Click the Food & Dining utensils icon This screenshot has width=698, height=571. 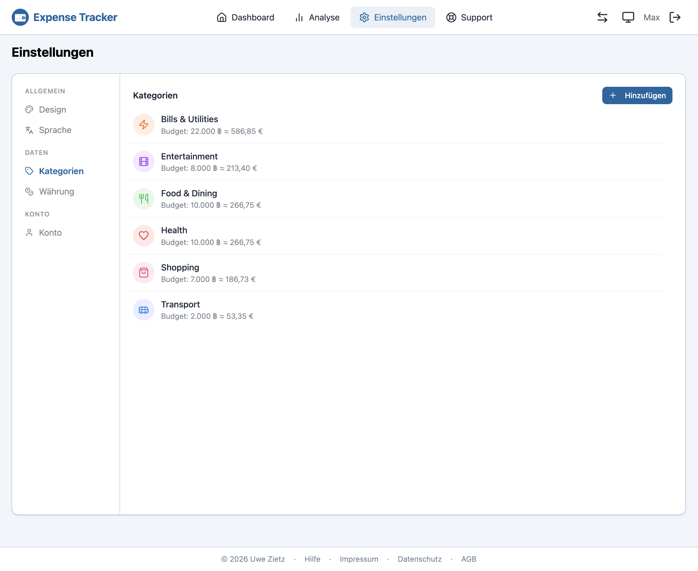click(x=144, y=199)
